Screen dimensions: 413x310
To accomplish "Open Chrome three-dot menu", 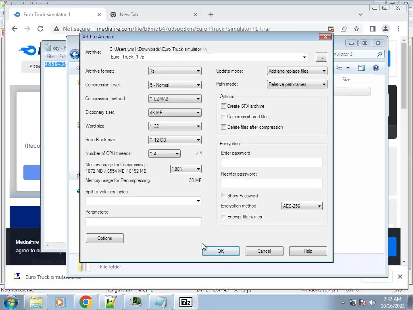I will [399, 29].
